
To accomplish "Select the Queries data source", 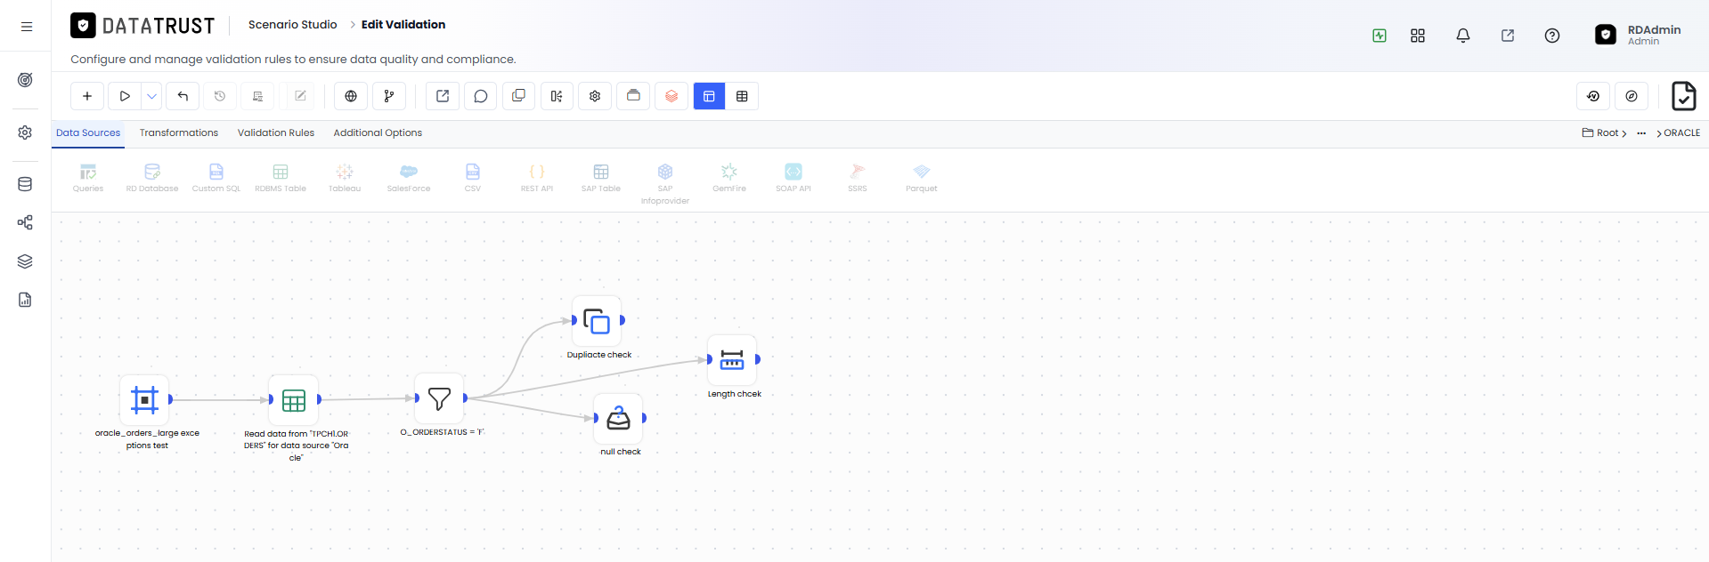I will (x=88, y=178).
